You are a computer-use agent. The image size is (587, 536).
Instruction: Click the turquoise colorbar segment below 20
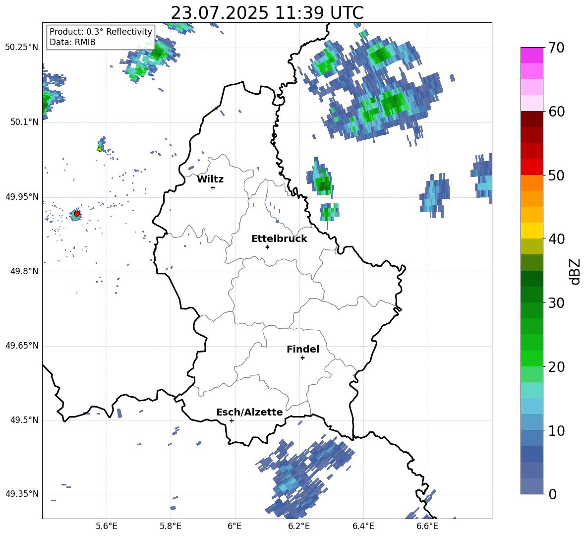531,390
